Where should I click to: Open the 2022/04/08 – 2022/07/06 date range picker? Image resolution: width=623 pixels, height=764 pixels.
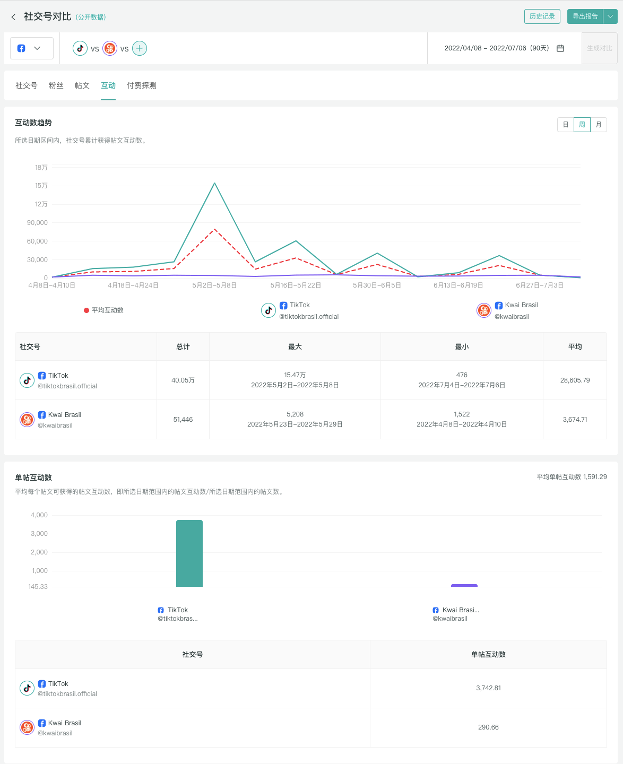pos(496,48)
